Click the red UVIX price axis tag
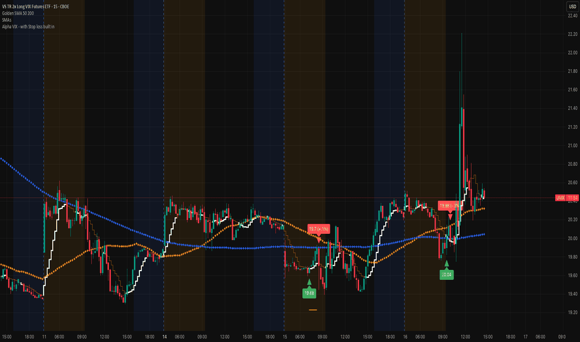Viewport: 580px width, 342px height. (x=560, y=198)
